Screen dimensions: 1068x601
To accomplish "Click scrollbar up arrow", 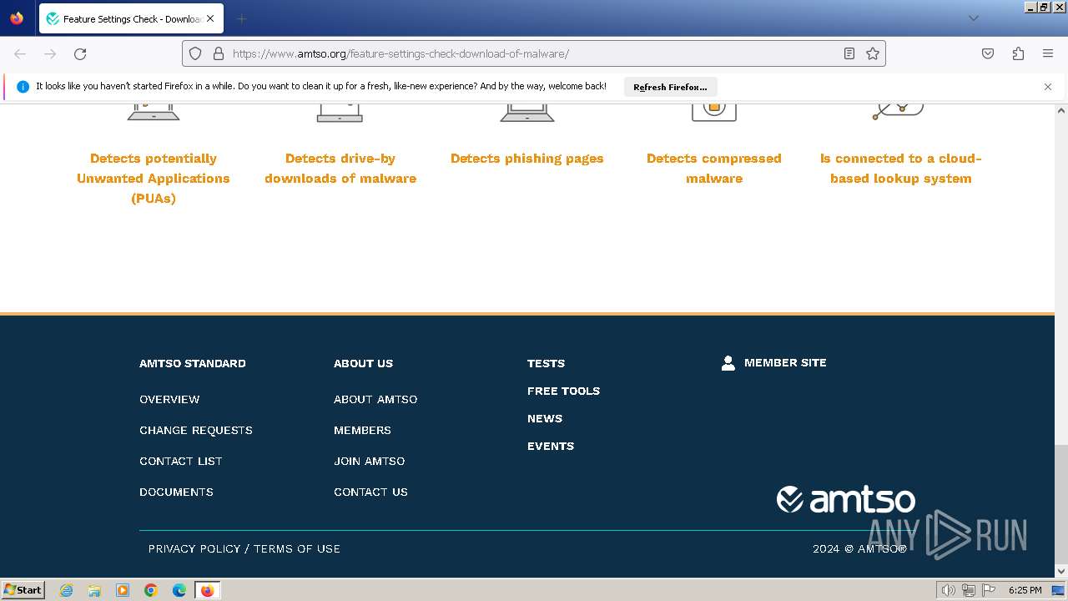I will point(1061,110).
